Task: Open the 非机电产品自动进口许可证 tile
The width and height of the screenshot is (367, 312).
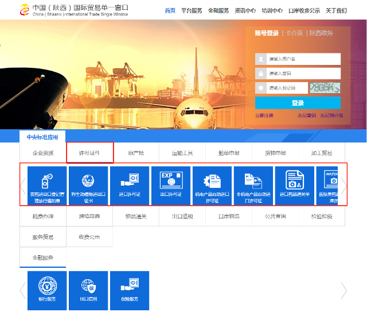Action: pos(253,186)
